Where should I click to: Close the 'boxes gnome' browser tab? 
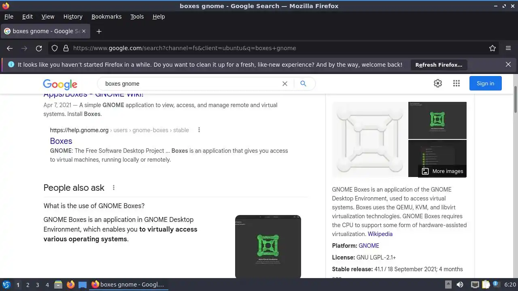[x=84, y=31]
